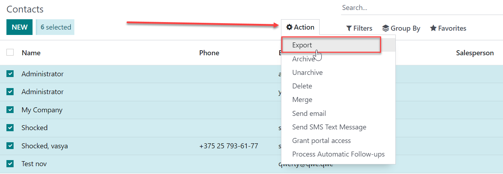Deselect the Shocked, vasya contact checkbox
503x174 pixels.
pyautogui.click(x=10, y=146)
